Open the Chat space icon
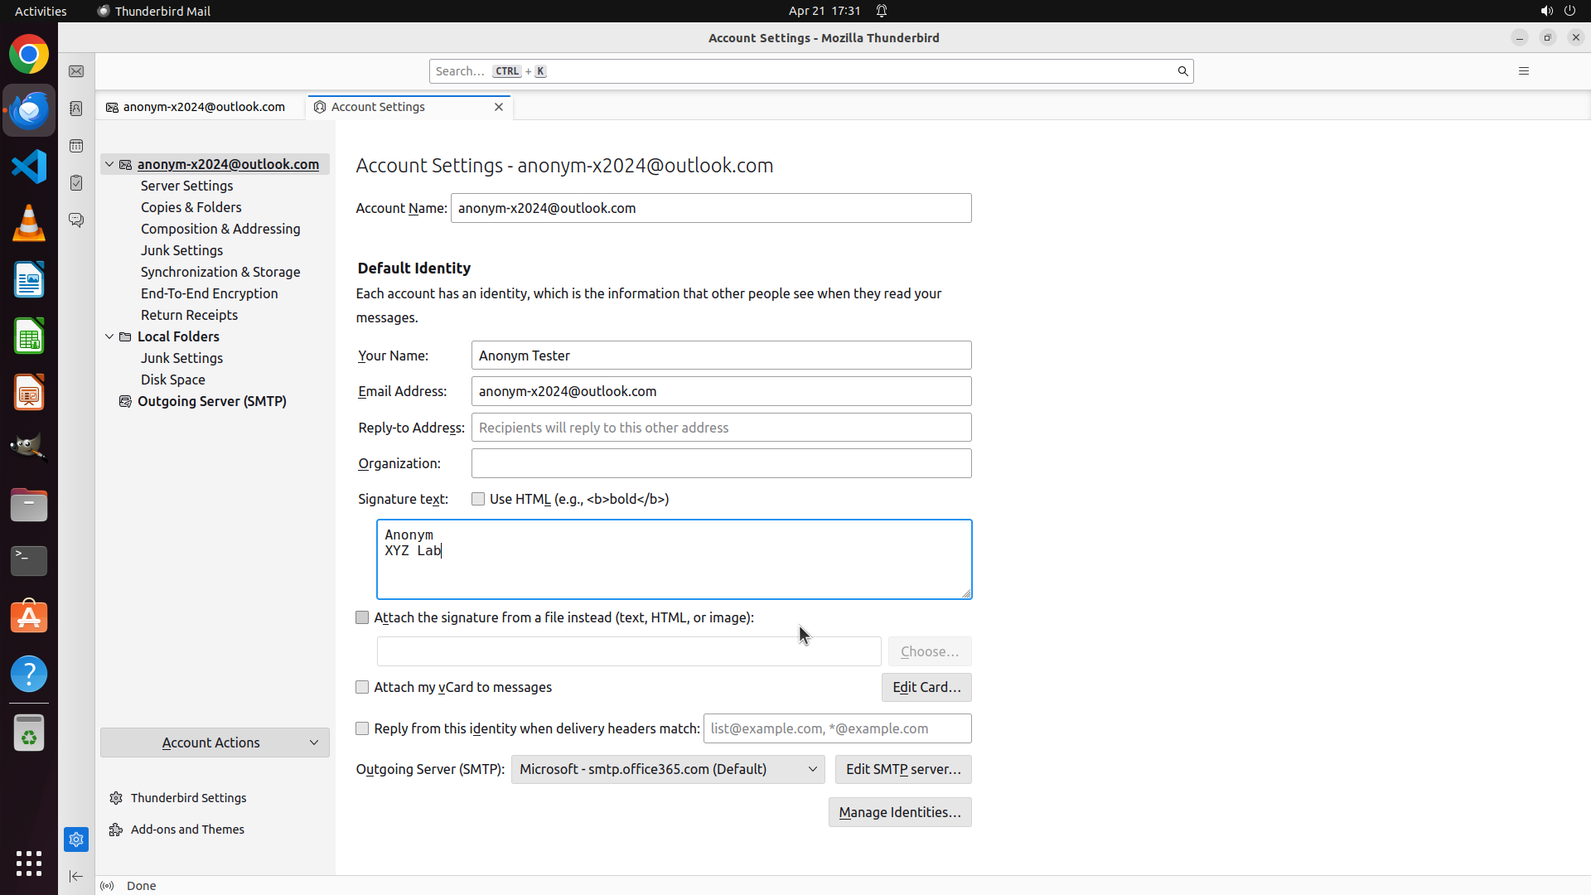Image resolution: width=1591 pixels, height=895 pixels. [x=76, y=220]
